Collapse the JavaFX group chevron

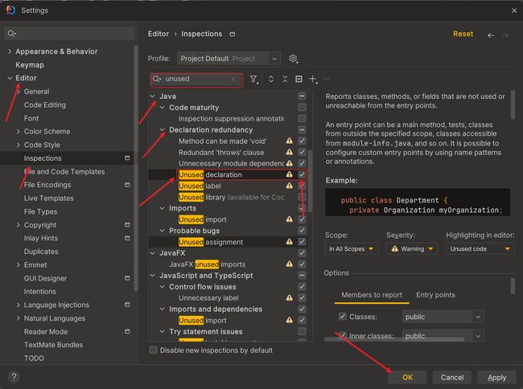click(x=152, y=253)
